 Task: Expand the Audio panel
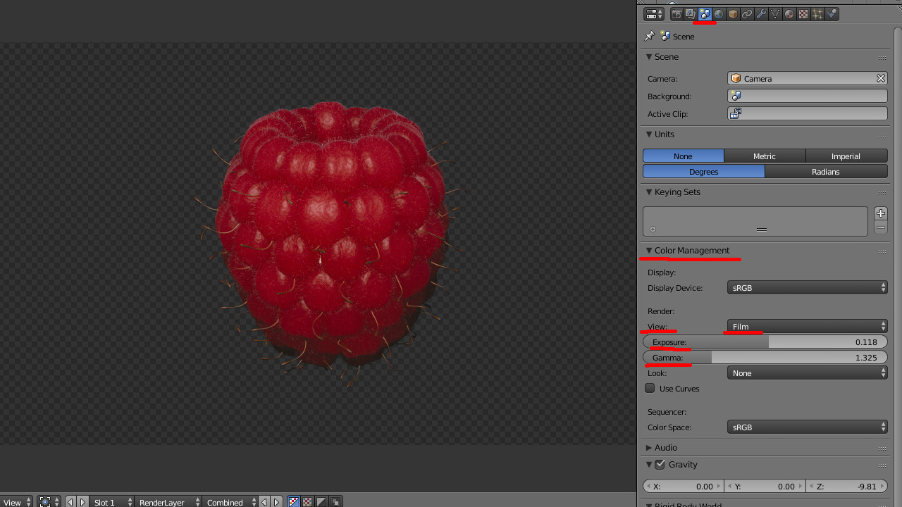click(649, 448)
